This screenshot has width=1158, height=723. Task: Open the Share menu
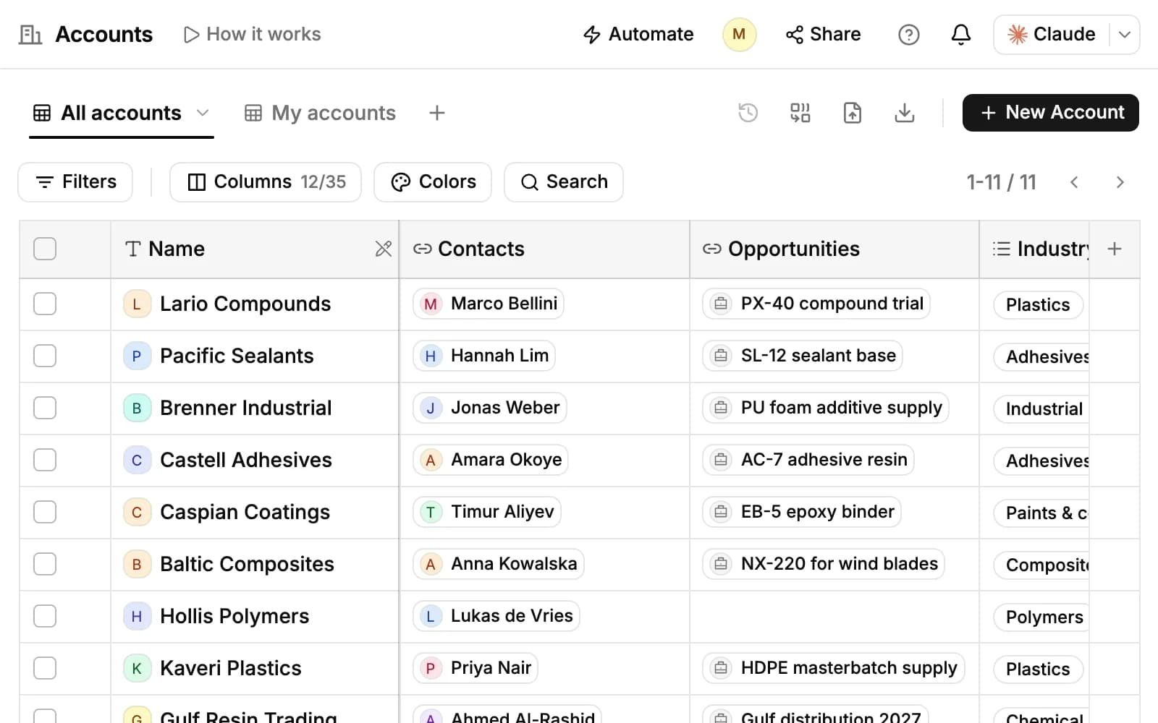tap(823, 34)
